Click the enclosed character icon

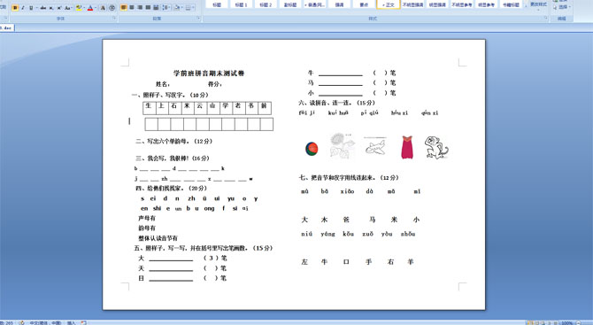112,8
